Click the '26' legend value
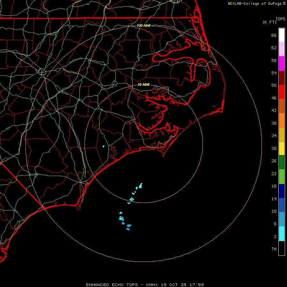287x287 pixels. [274, 161]
